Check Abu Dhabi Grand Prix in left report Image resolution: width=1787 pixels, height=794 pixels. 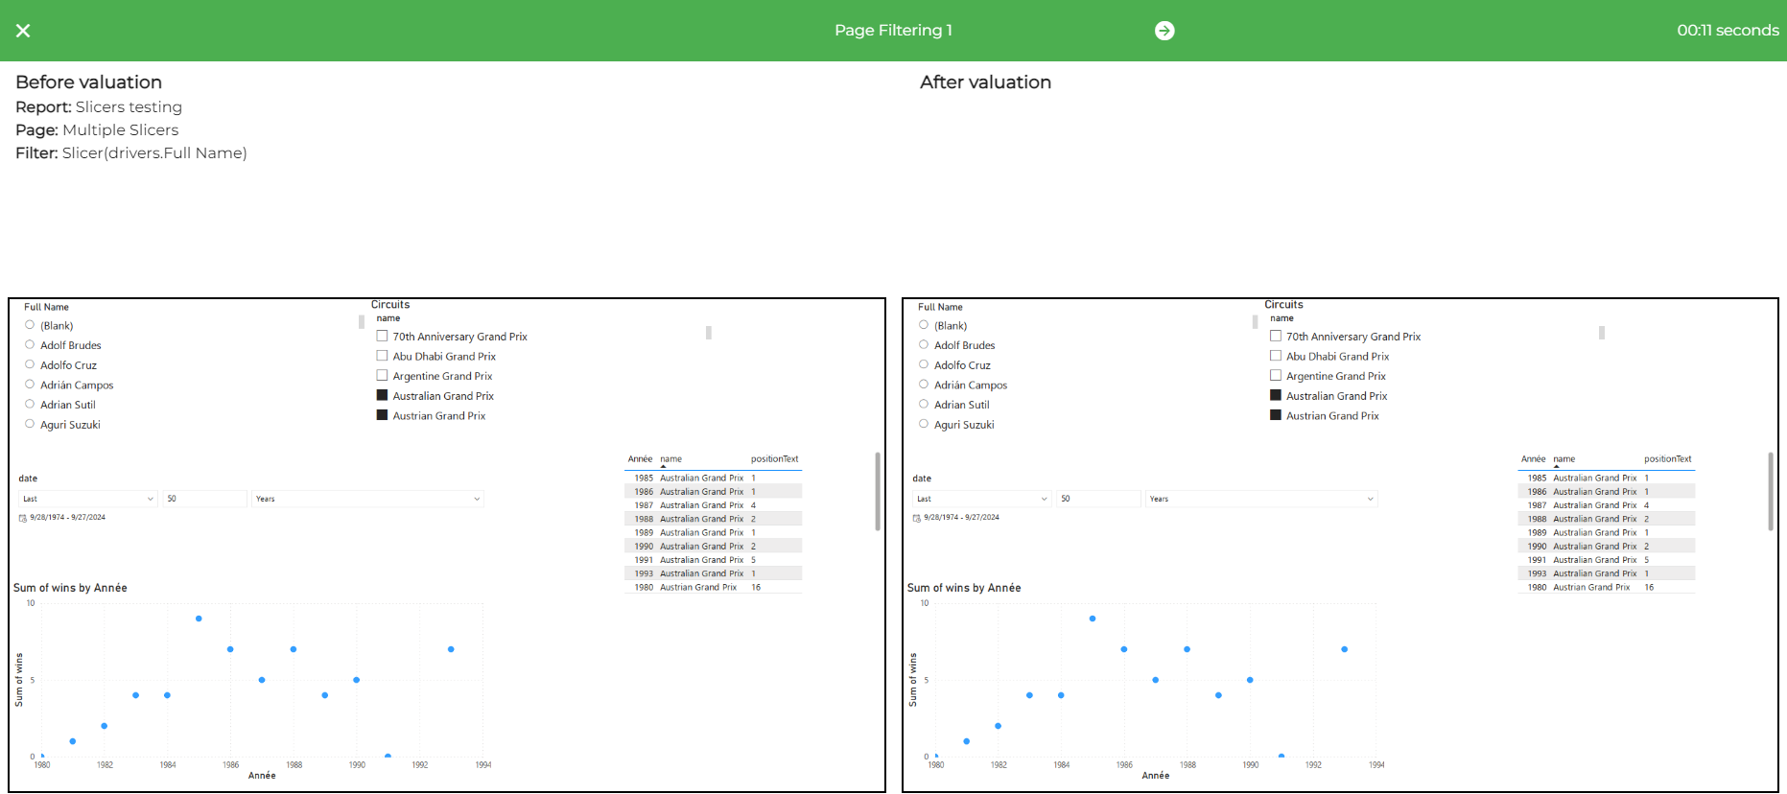382,356
